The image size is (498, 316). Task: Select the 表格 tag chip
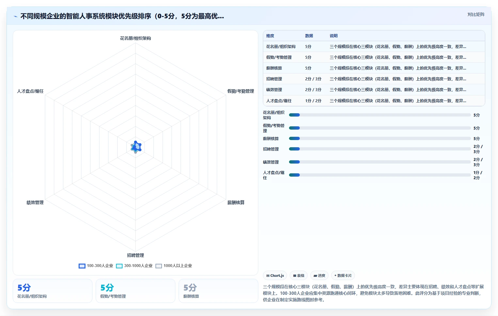pos(298,276)
